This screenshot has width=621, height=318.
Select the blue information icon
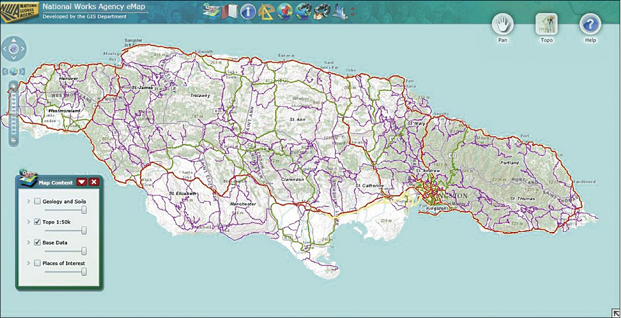tap(248, 12)
